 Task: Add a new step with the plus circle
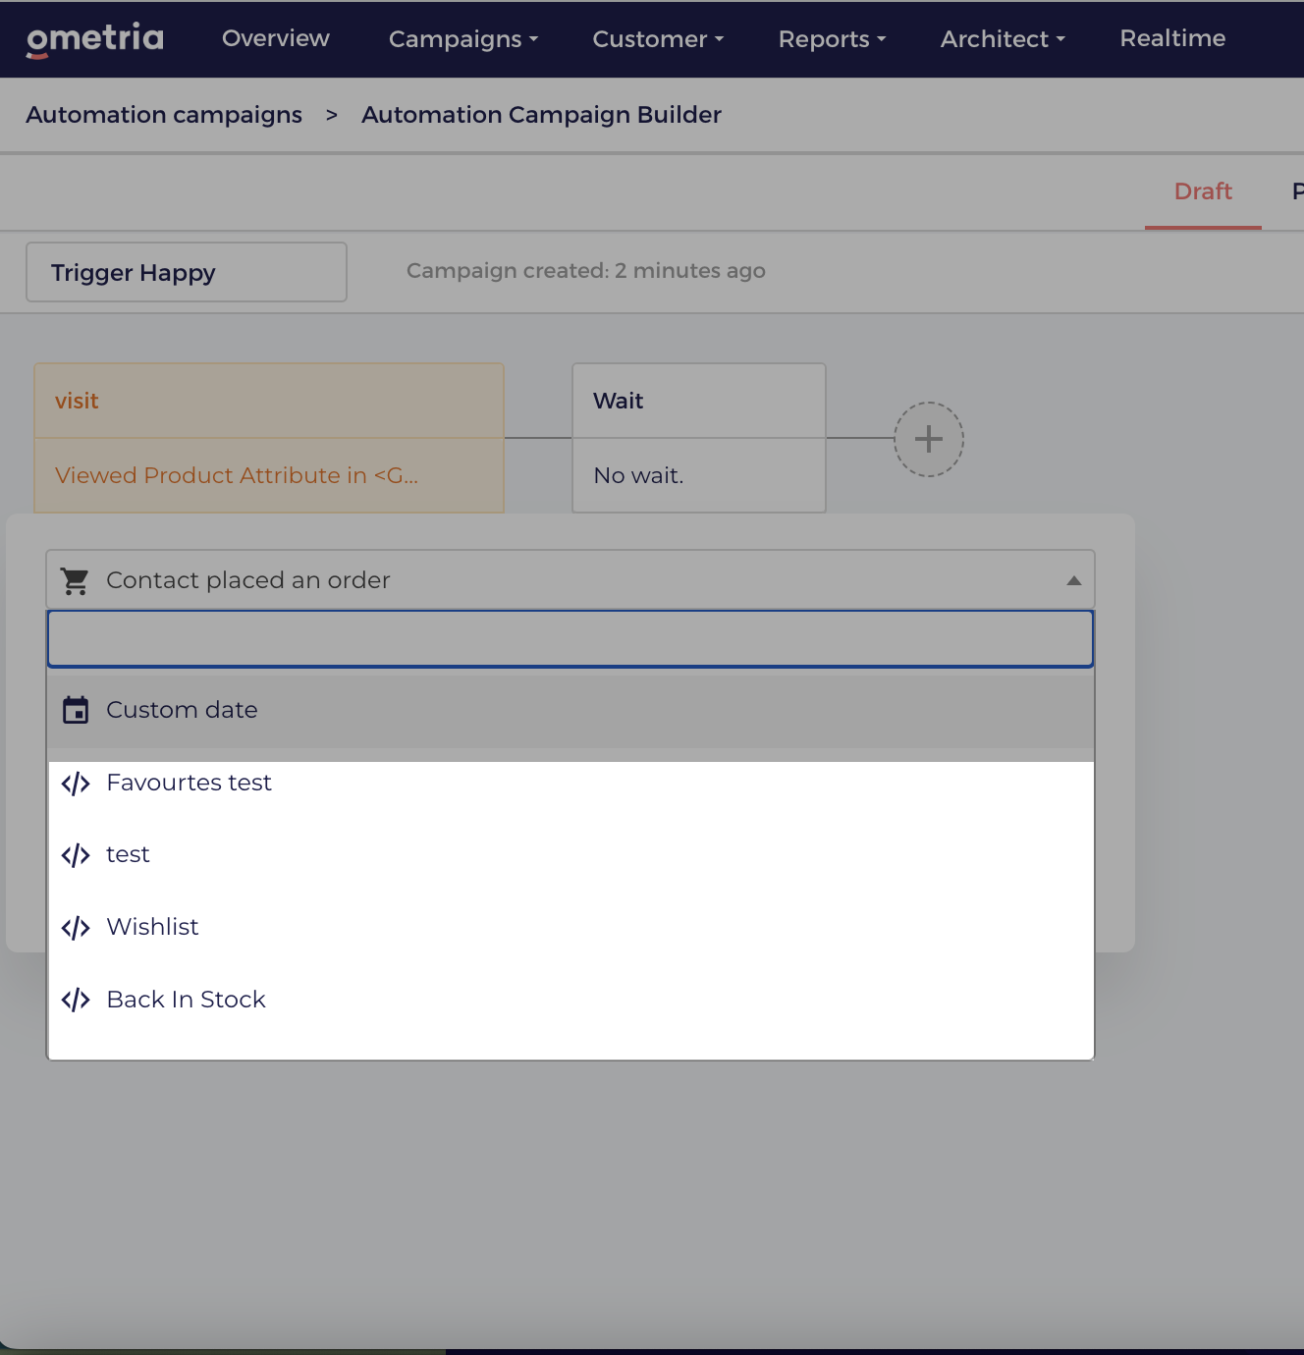(x=929, y=439)
